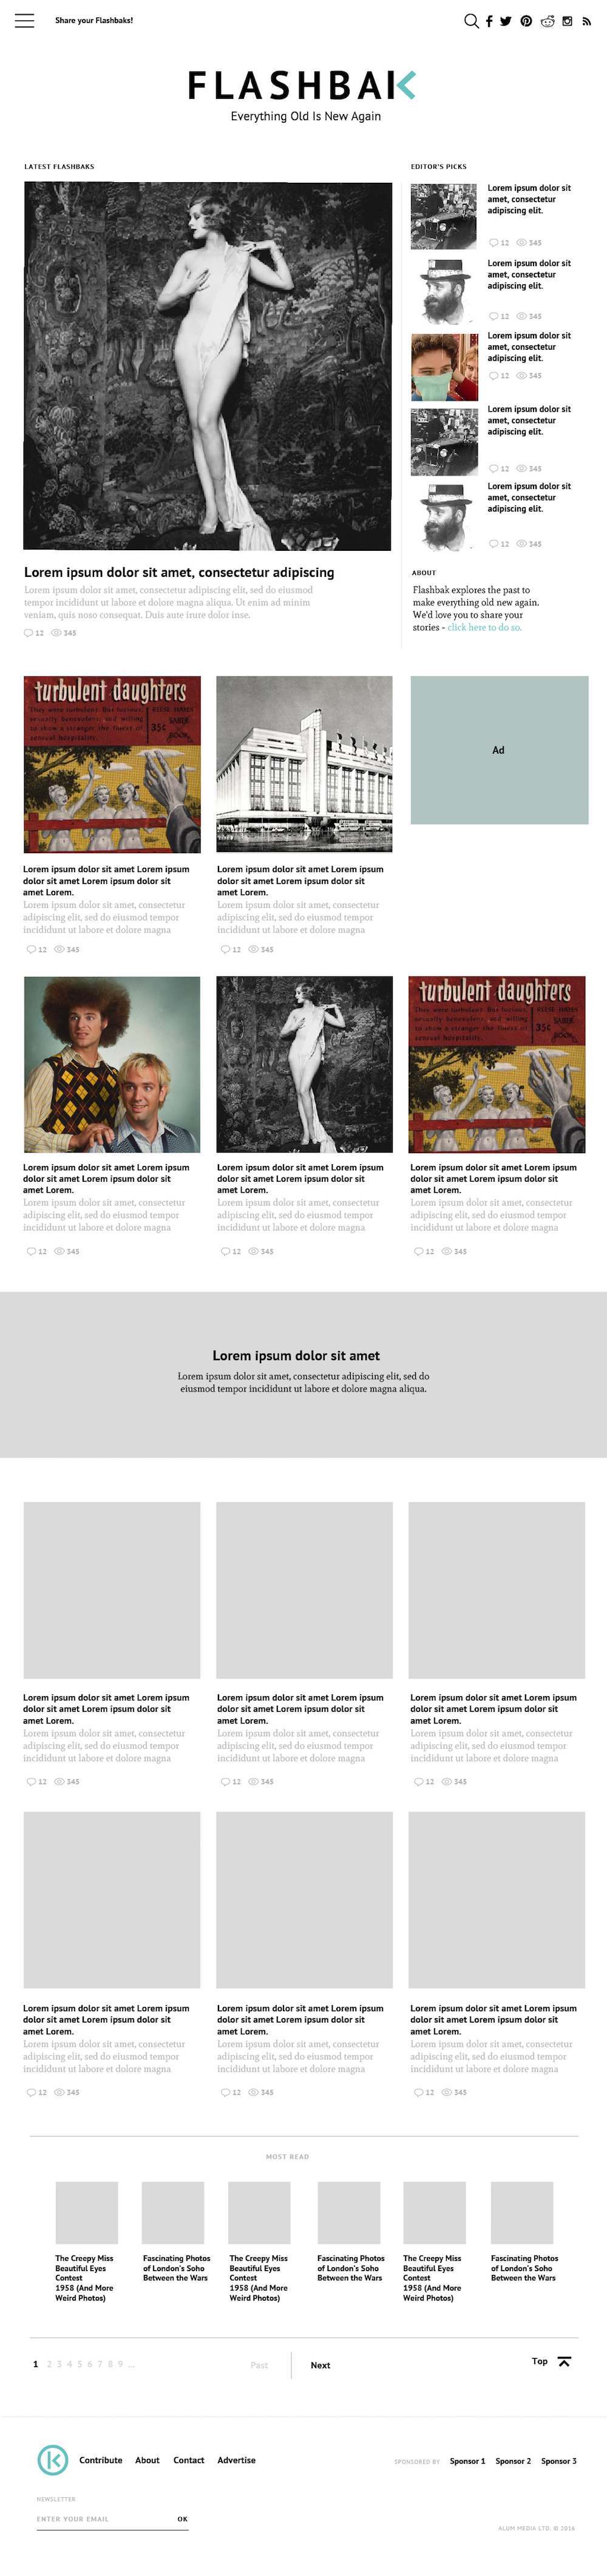Open the Reddit alien icon
This screenshot has width=607, height=2576.
coord(547,21)
